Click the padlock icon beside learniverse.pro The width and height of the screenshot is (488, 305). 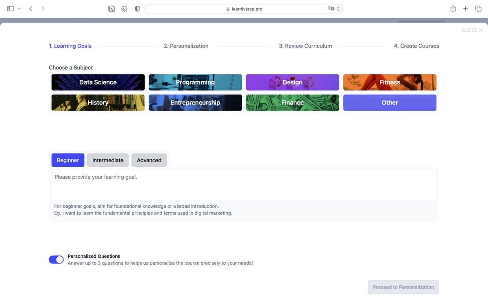228,9
